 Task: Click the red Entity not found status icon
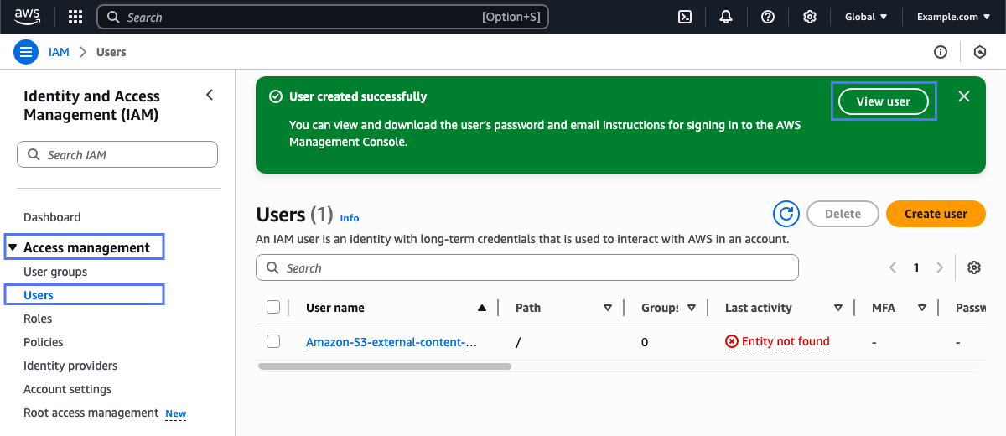pyautogui.click(x=732, y=342)
